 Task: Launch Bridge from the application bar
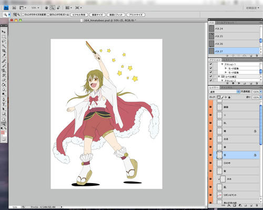[x=14, y=8]
